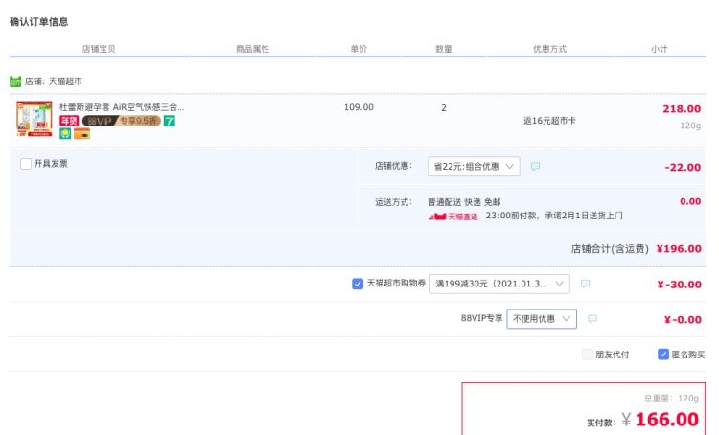
Task: Click the ¥-0.00 88VIP amount
Action: 683,319
